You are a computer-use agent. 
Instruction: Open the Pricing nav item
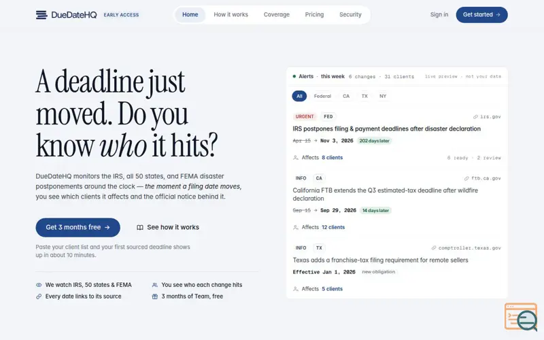point(314,14)
